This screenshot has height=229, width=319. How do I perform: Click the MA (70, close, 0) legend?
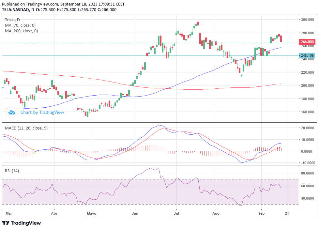(x=20, y=25)
